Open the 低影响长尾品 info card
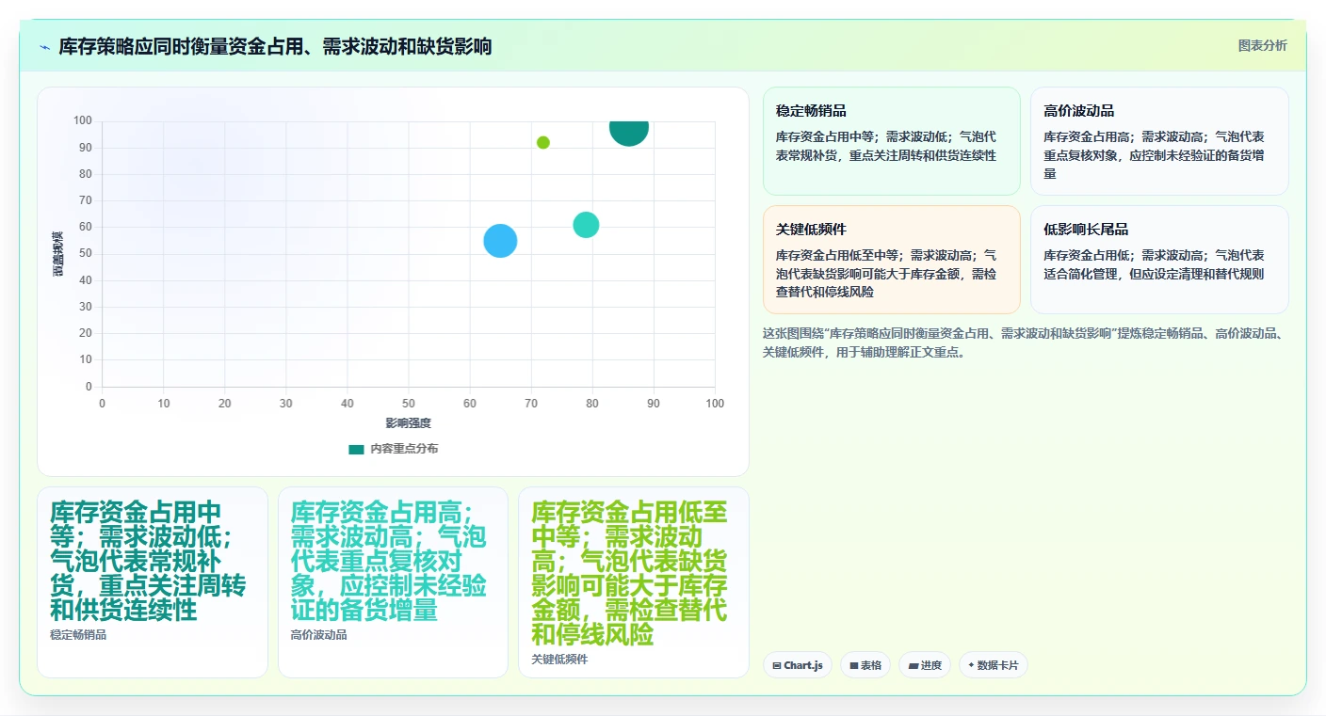 [x=1159, y=260]
